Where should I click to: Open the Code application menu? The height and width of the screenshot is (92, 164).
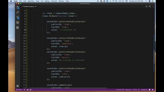15,1
